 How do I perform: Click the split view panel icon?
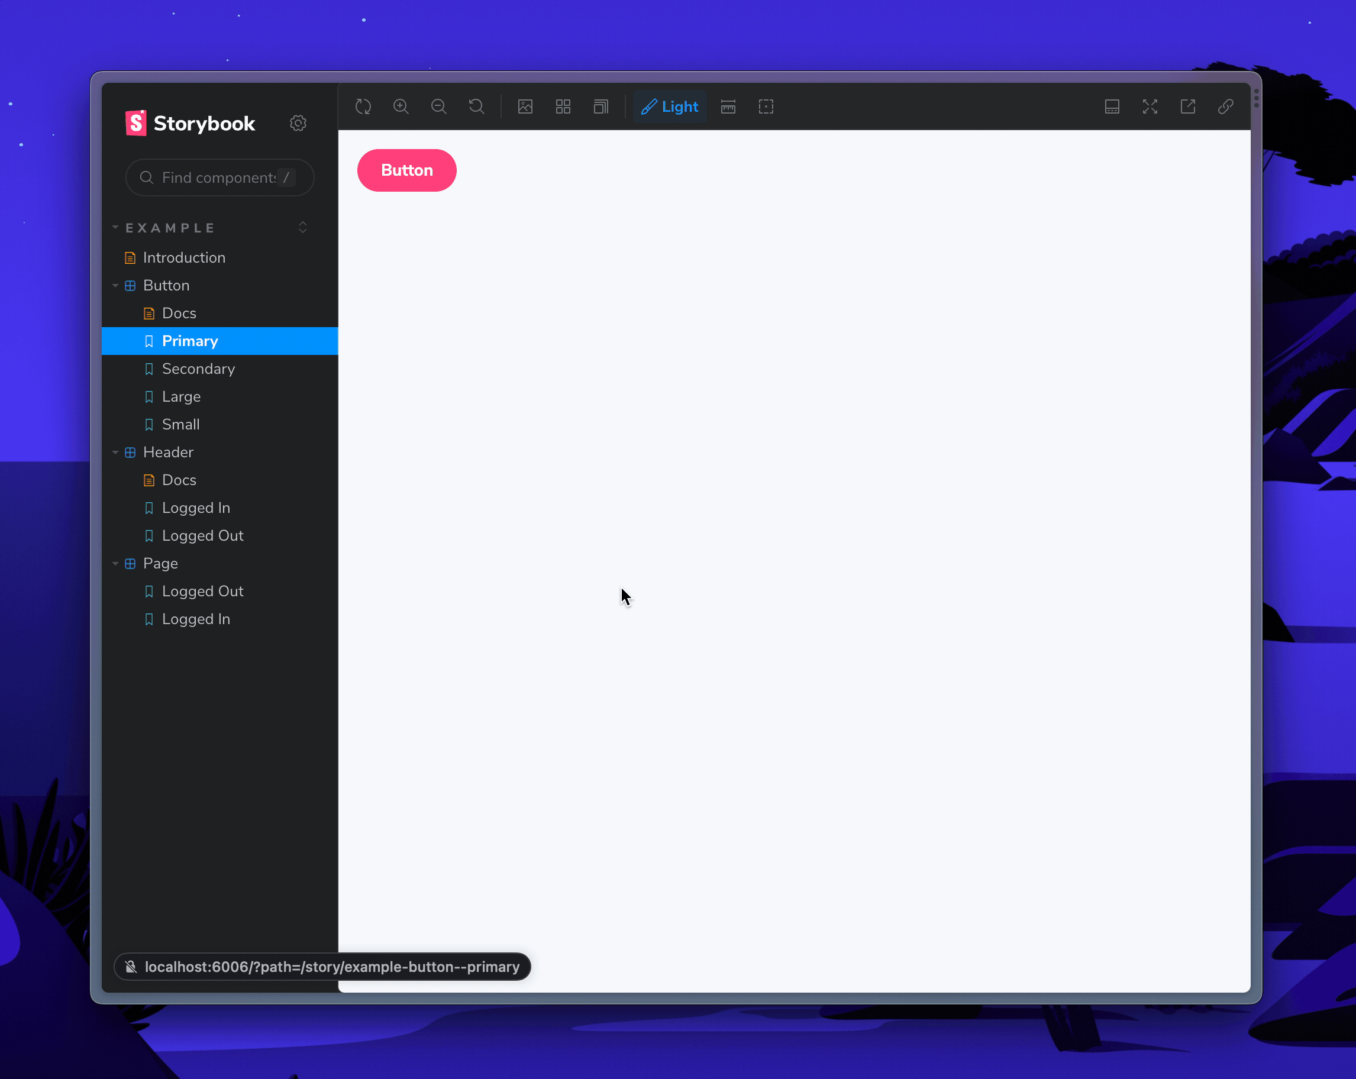(1113, 107)
